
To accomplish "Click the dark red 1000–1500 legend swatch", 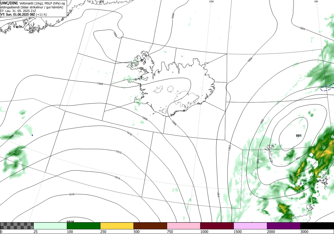I will click(x=217, y=226).
